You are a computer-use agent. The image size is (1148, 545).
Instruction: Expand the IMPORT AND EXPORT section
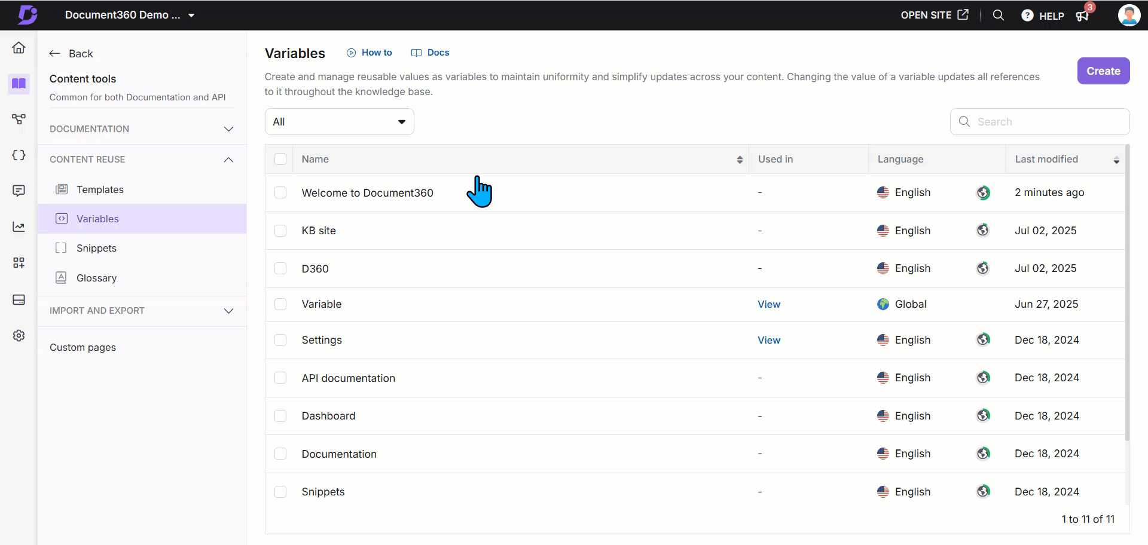coord(142,311)
